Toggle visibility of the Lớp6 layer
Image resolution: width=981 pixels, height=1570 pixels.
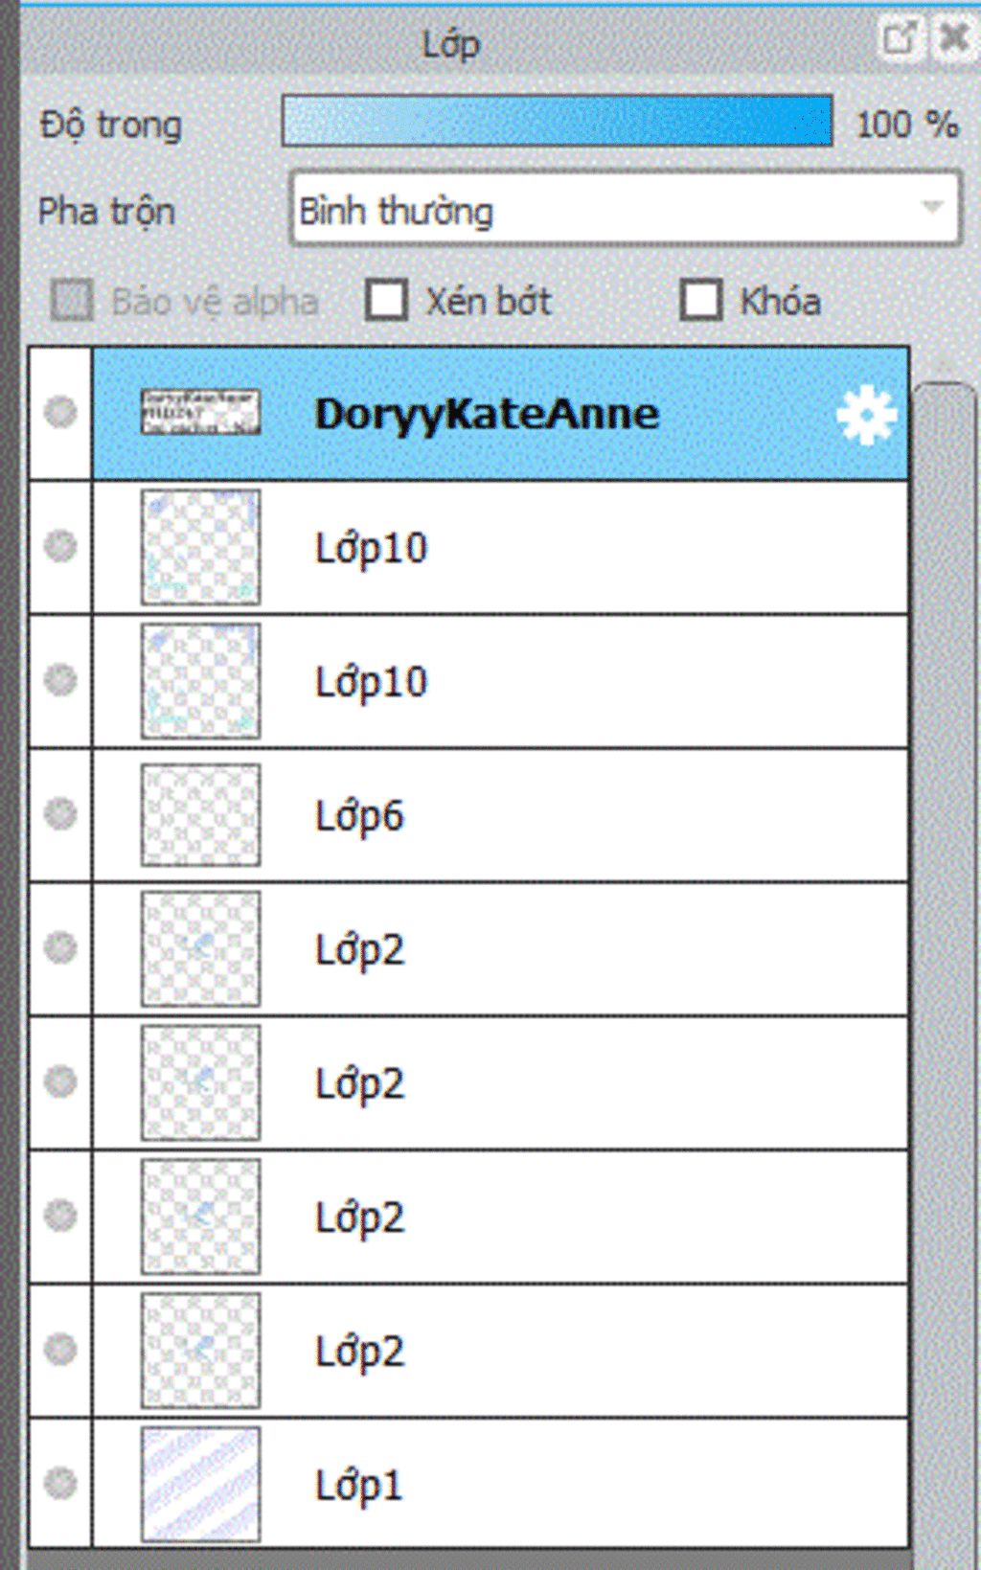(x=60, y=814)
